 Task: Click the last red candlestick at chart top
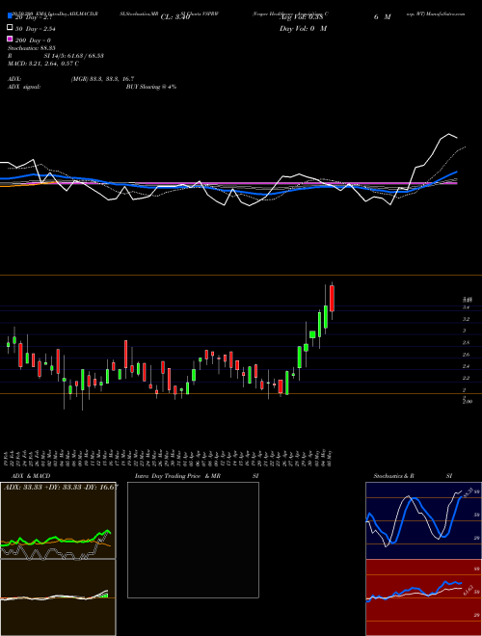[x=332, y=298]
